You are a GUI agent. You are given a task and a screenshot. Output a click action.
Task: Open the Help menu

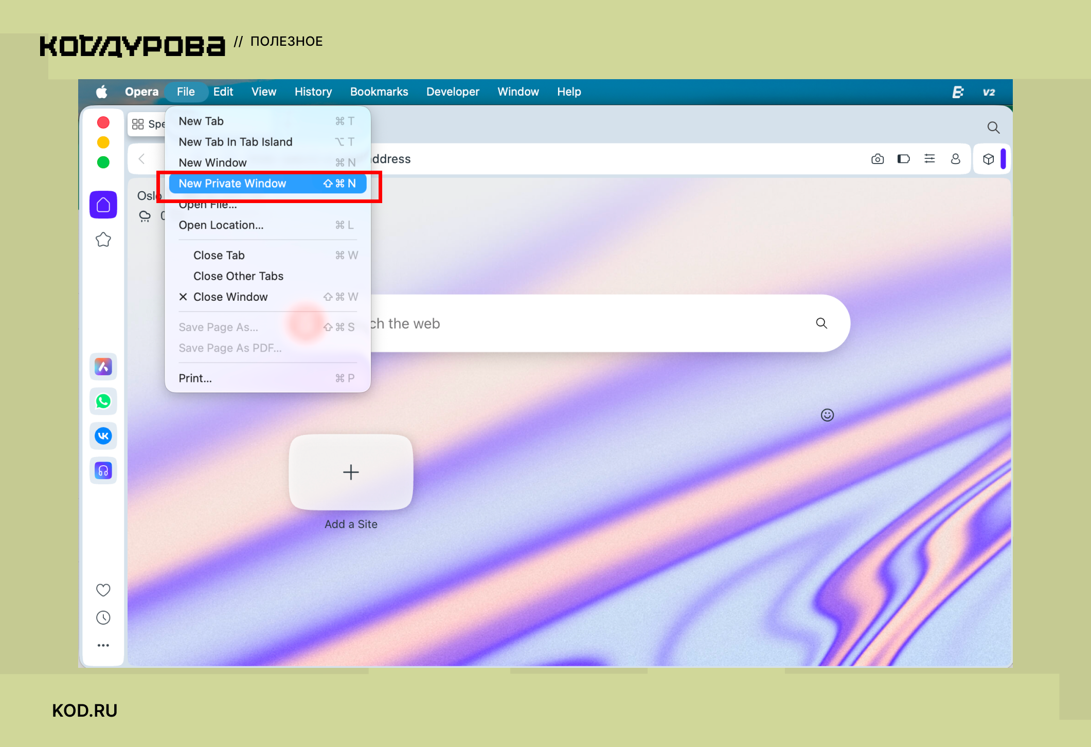coord(569,92)
